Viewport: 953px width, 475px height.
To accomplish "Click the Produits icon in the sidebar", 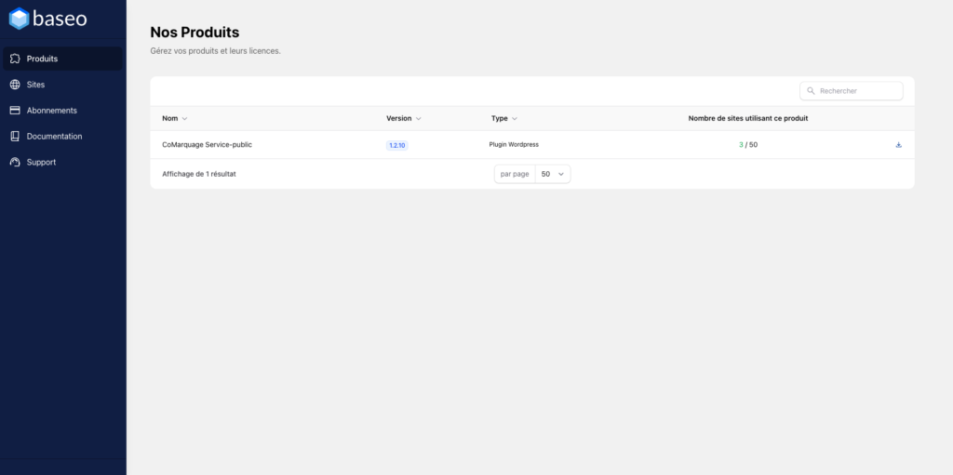I will coord(15,59).
